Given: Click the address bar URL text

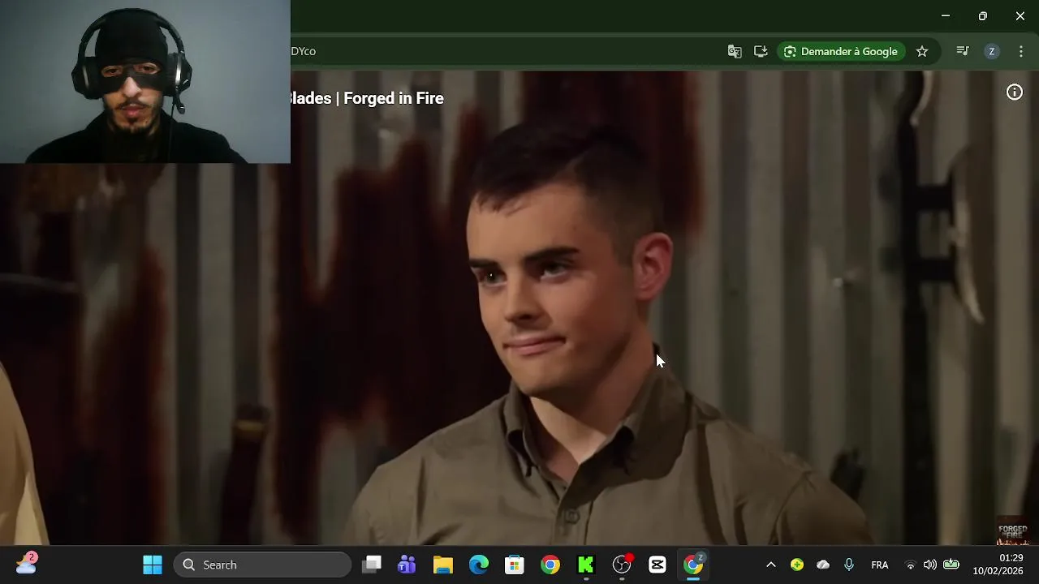Looking at the screenshot, I should 304,51.
